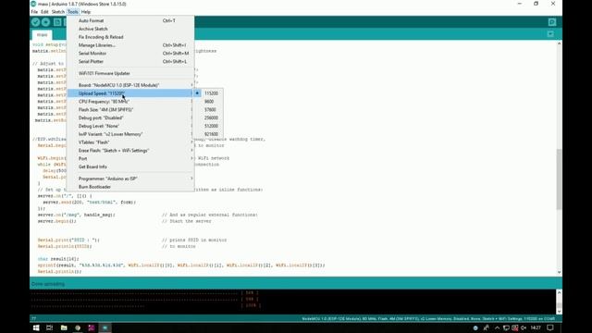Open Serial Monitor from Tools menu
Image resolution: width=592 pixels, height=333 pixels.
coord(130,54)
